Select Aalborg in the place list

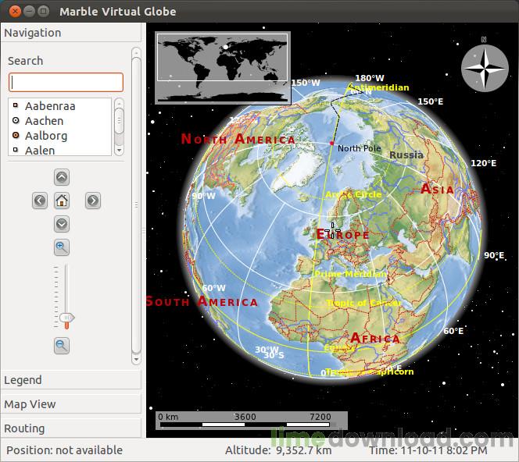click(45, 136)
